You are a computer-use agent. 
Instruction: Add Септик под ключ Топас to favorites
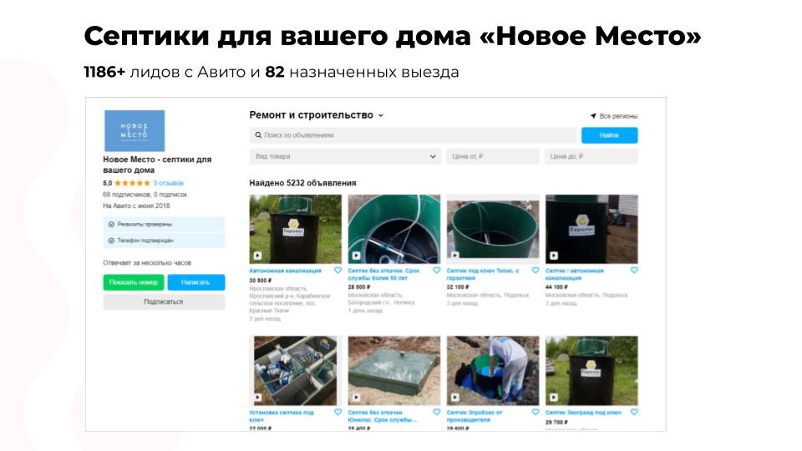pos(535,270)
